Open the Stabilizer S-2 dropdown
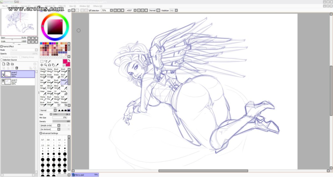Viewport: 333px width, 177px height. tap(176, 10)
